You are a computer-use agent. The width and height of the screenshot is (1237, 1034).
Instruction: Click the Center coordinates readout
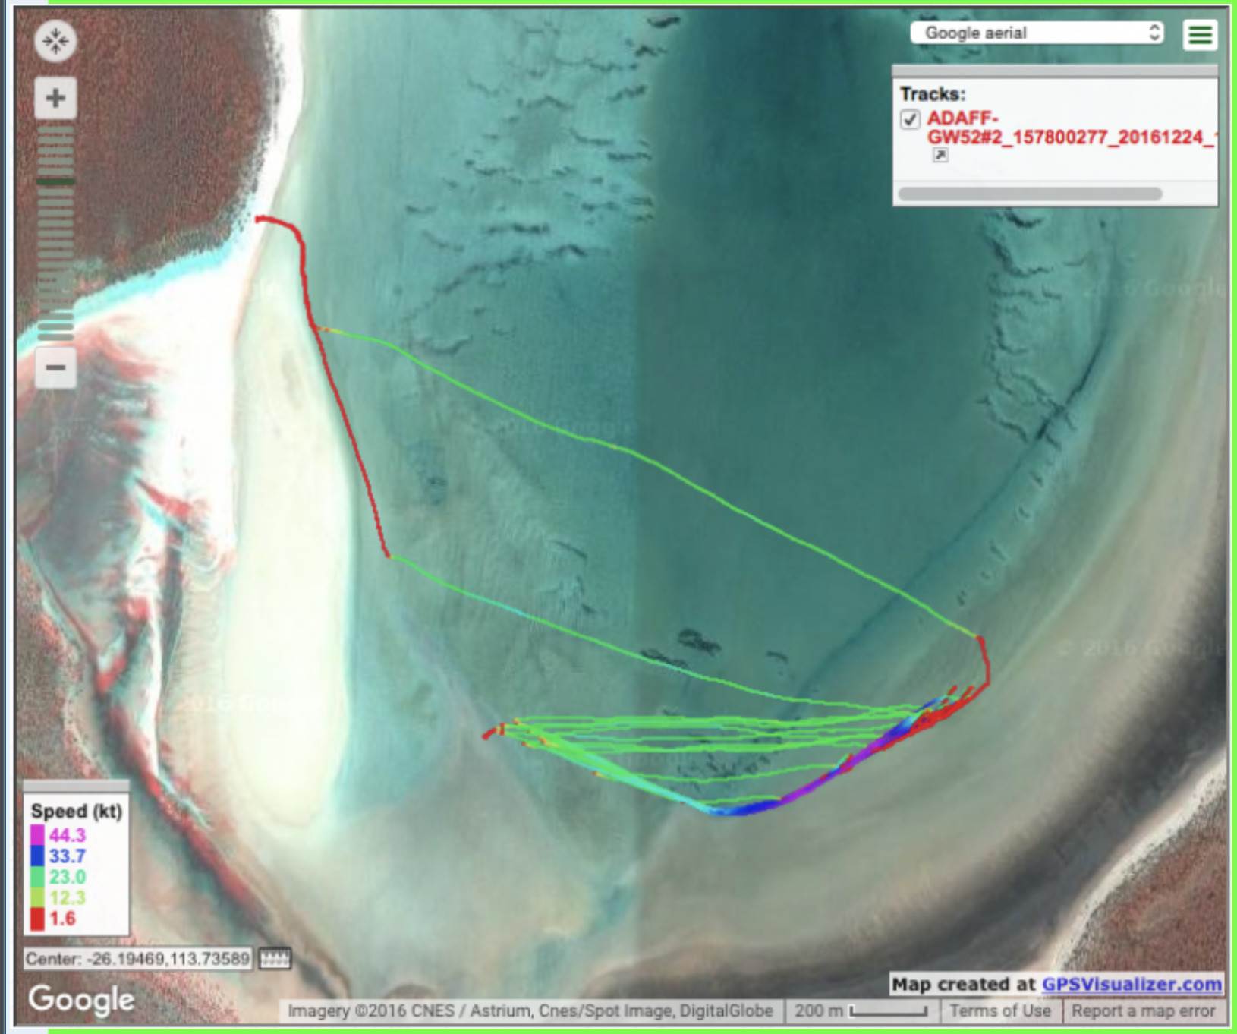tap(137, 959)
